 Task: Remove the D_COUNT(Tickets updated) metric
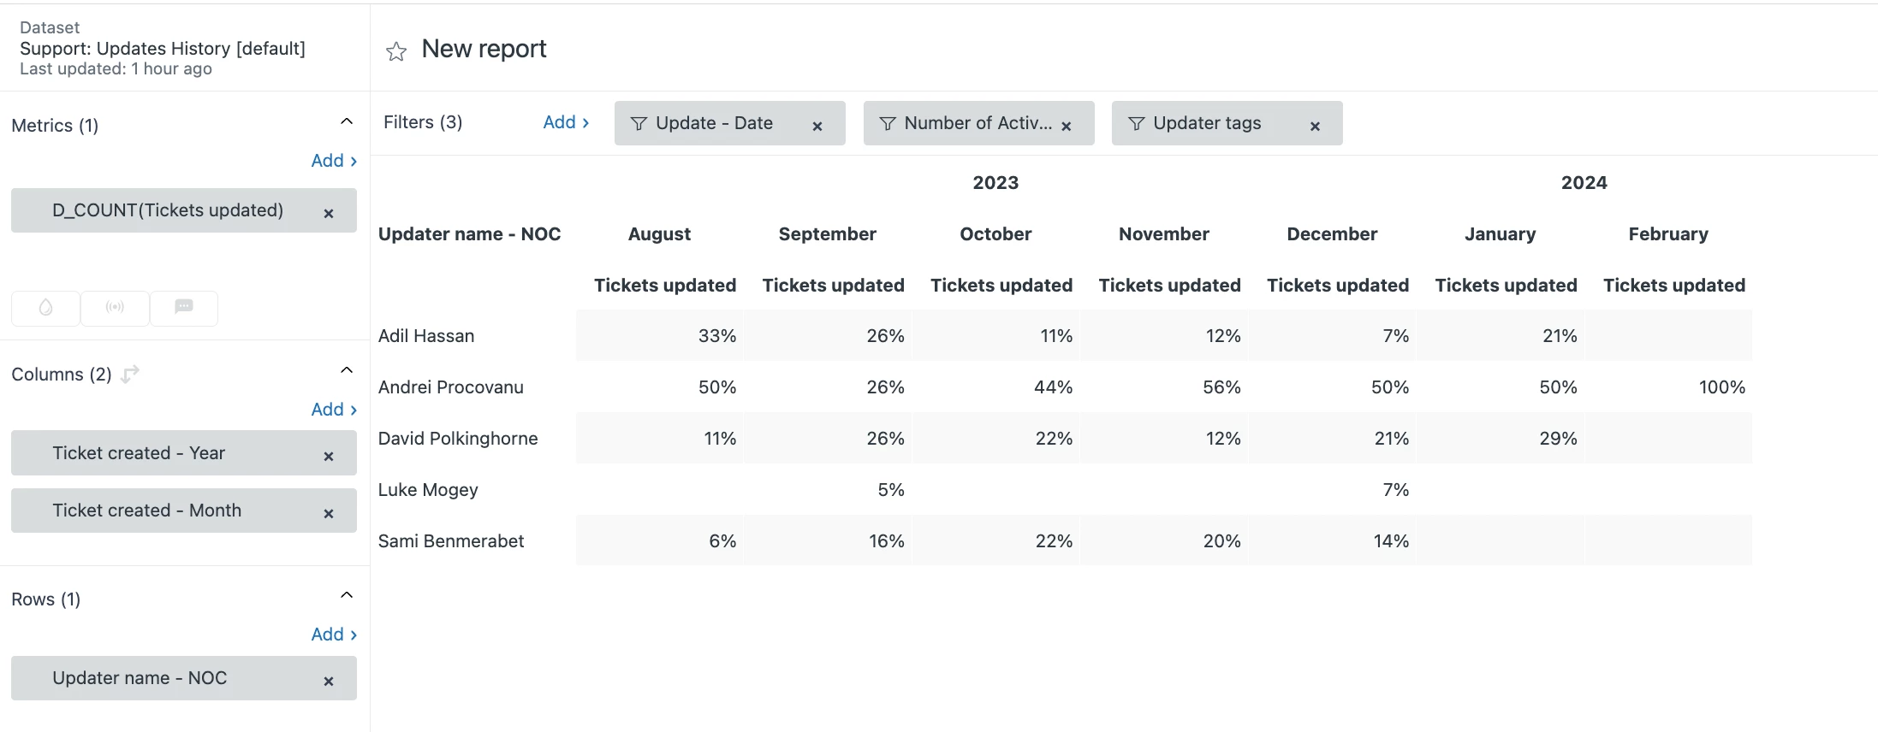tap(329, 214)
